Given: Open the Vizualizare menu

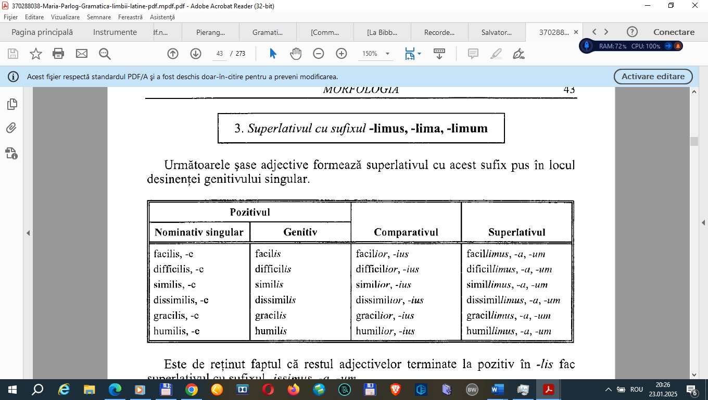Looking at the screenshot, I should click(65, 17).
